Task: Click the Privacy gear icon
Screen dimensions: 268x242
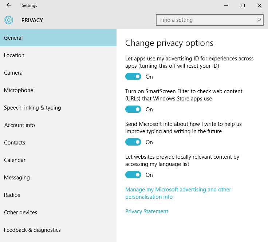Action: (x=9, y=20)
